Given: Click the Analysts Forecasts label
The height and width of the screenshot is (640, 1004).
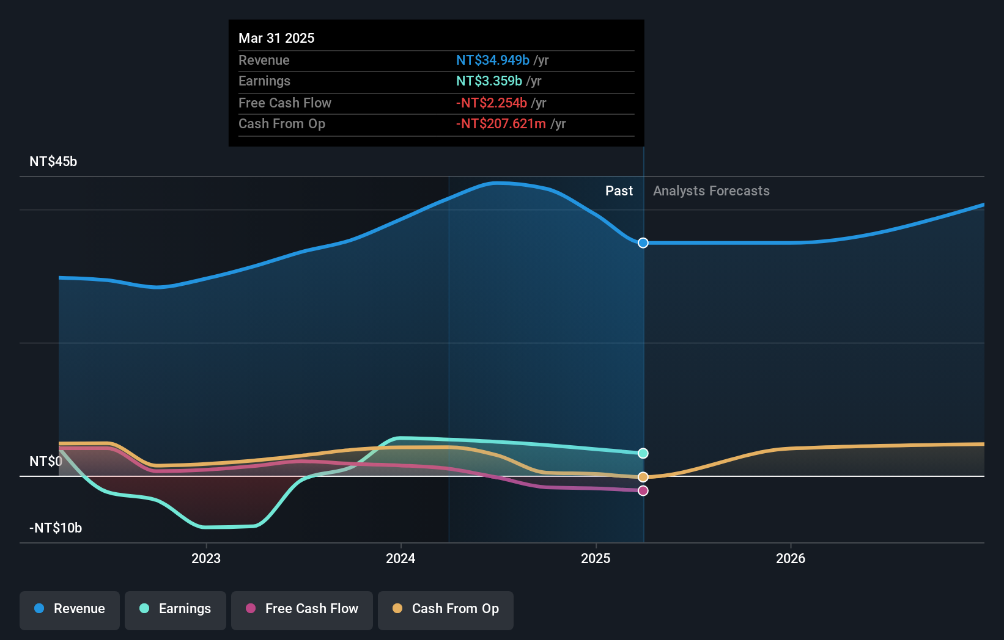Looking at the screenshot, I should 711,191.
